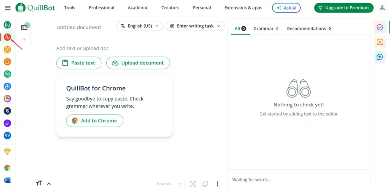This screenshot has width=390, height=188.
Task: Click the Upload document button
Action: [x=138, y=63]
